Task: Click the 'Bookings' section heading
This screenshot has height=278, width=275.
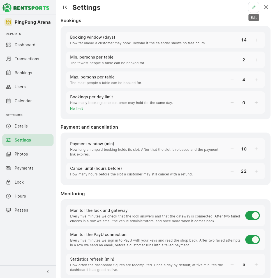Action: (71, 20)
